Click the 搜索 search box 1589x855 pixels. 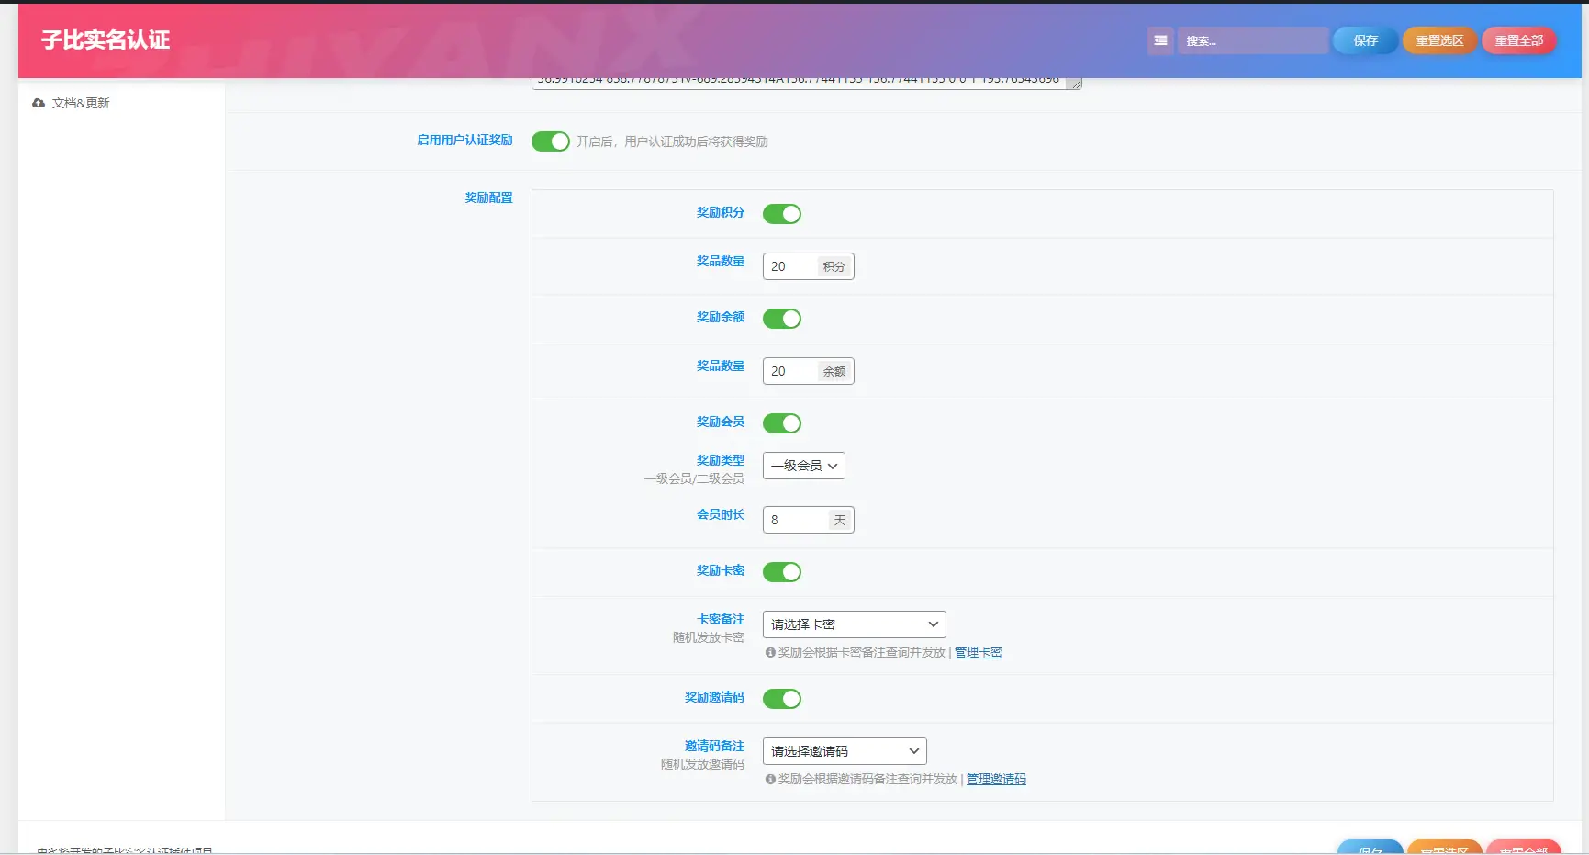tap(1252, 40)
